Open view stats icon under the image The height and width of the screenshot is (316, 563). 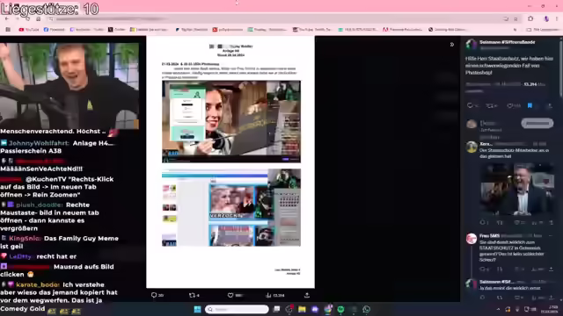coord(268,295)
